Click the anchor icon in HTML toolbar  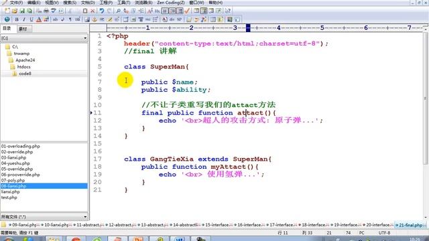point(95,19)
